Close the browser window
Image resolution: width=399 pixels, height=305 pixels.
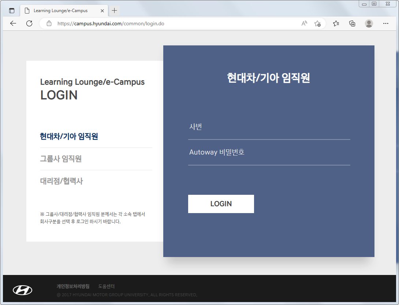388,4
